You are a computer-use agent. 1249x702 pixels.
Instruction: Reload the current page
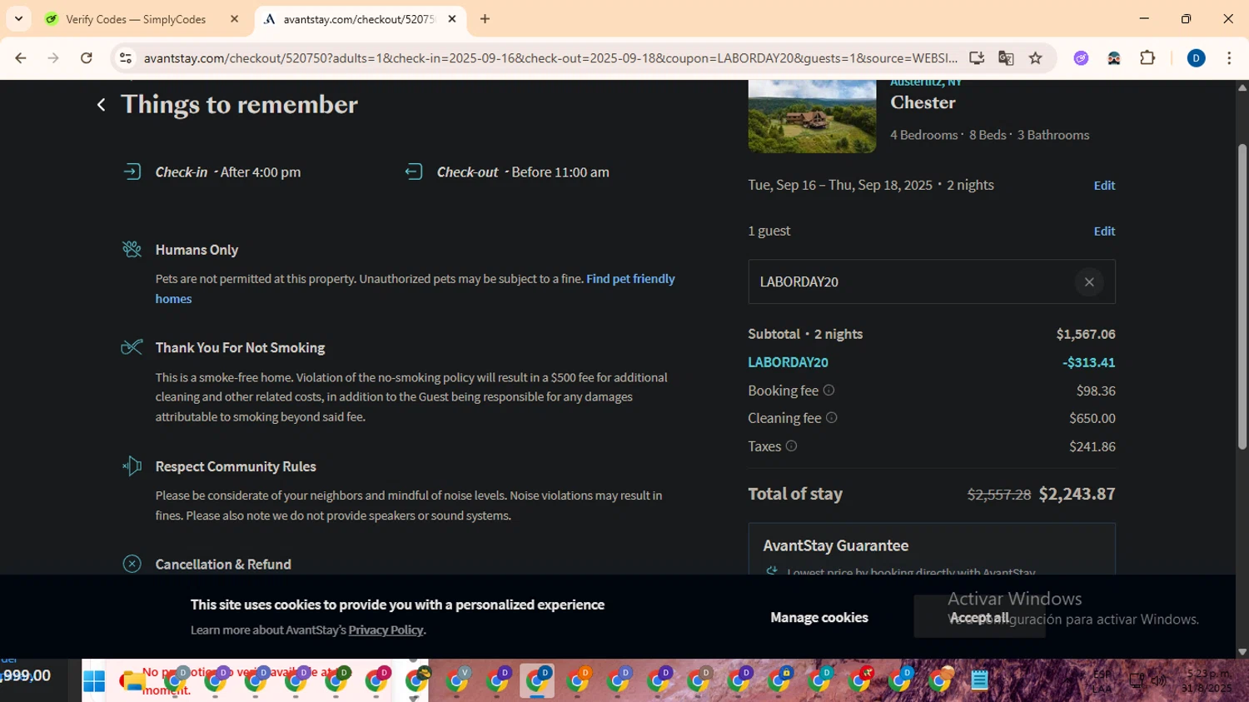(x=87, y=58)
